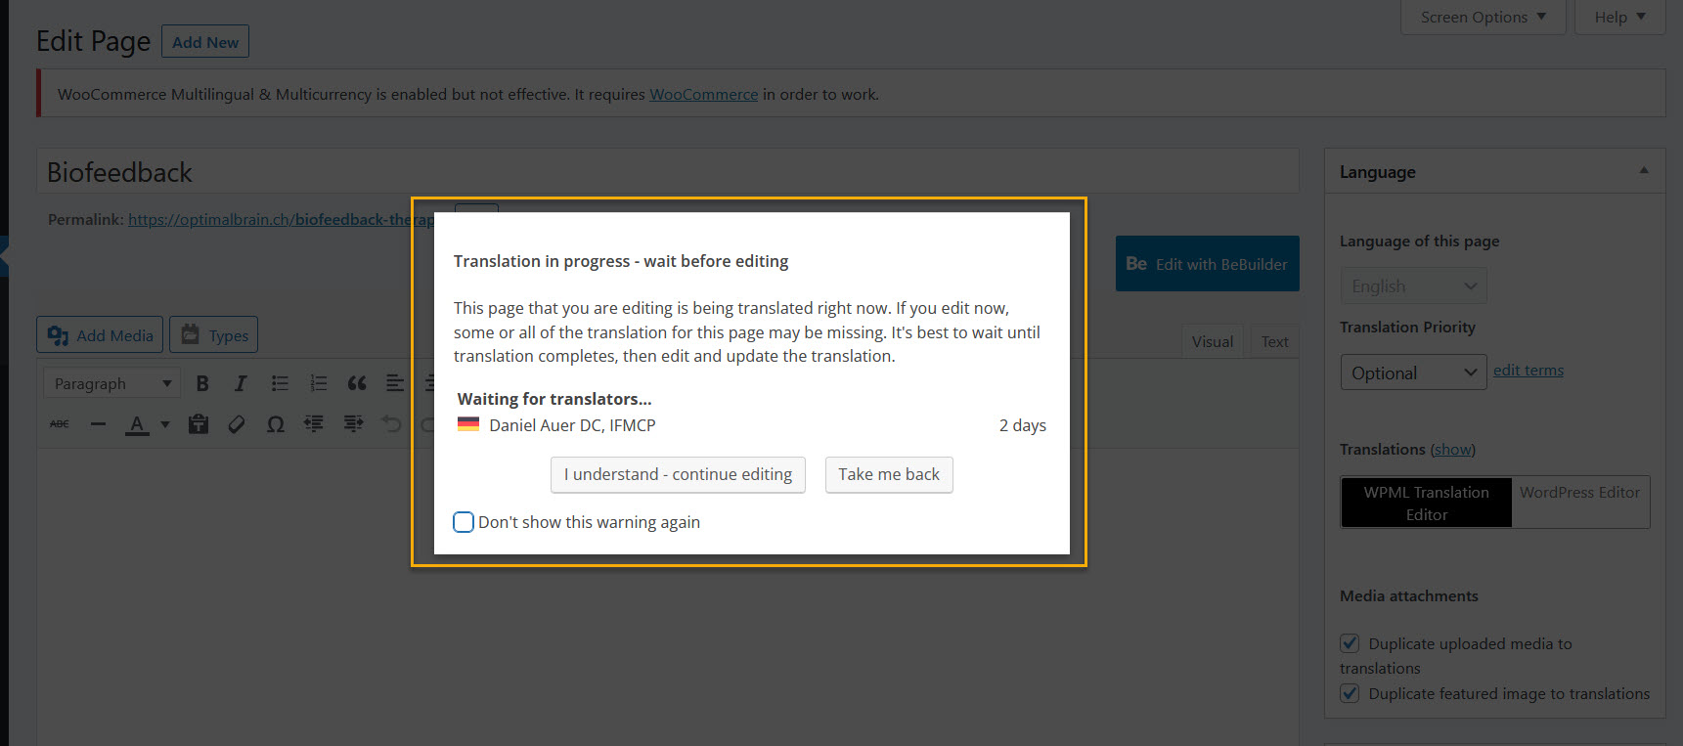Screen dimensions: 1683x746
Task: Click the Add Media button
Action: [100, 334]
